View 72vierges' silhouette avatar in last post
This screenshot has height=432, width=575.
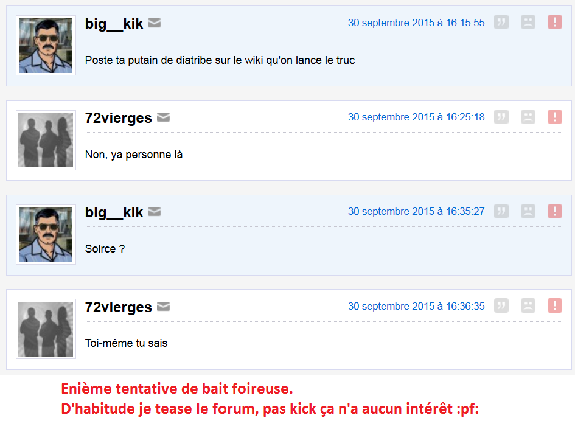46,329
